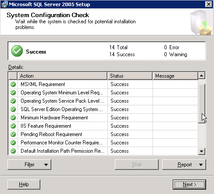Select the MSXML Requirement row text
The image size is (214, 194).
43,84
